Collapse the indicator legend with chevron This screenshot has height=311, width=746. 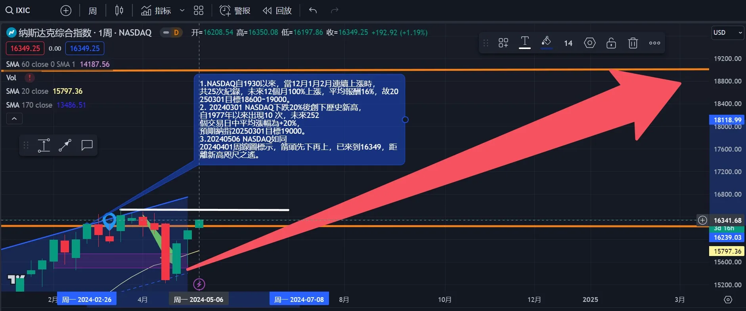tap(14, 118)
